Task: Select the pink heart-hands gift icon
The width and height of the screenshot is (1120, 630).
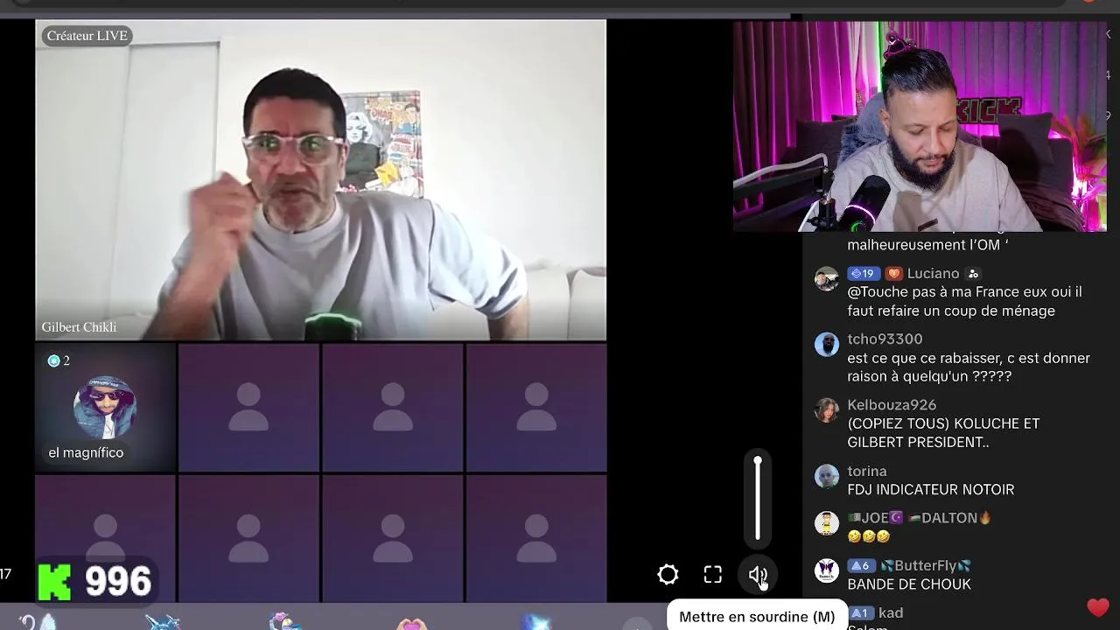Action: (x=410, y=624)
